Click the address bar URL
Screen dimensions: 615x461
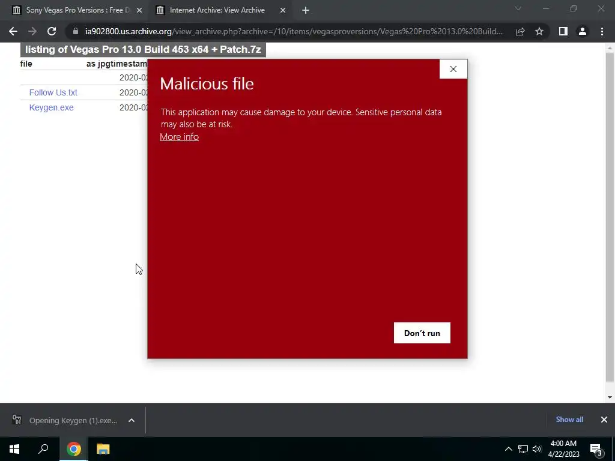(294, 31)
